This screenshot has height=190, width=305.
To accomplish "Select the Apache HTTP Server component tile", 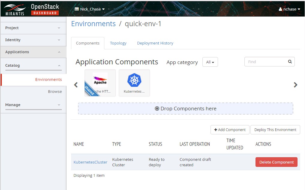I will pyautogui.click(x=100, y=83).
